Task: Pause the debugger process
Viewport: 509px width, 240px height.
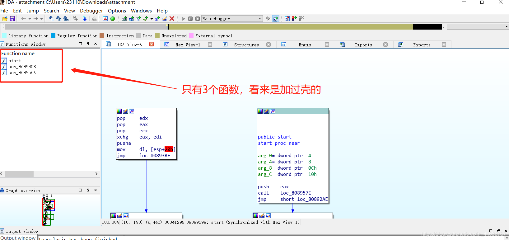Action: pos(190,19)
